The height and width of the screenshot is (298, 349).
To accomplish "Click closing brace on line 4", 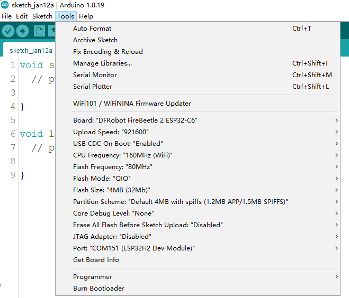I will click(x=22, y=107).
